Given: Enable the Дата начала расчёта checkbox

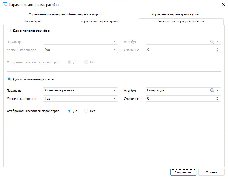Looking at the screenshot, I should 9,30.
